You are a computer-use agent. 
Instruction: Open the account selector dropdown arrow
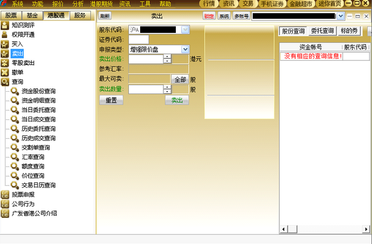tap(340, 16)
